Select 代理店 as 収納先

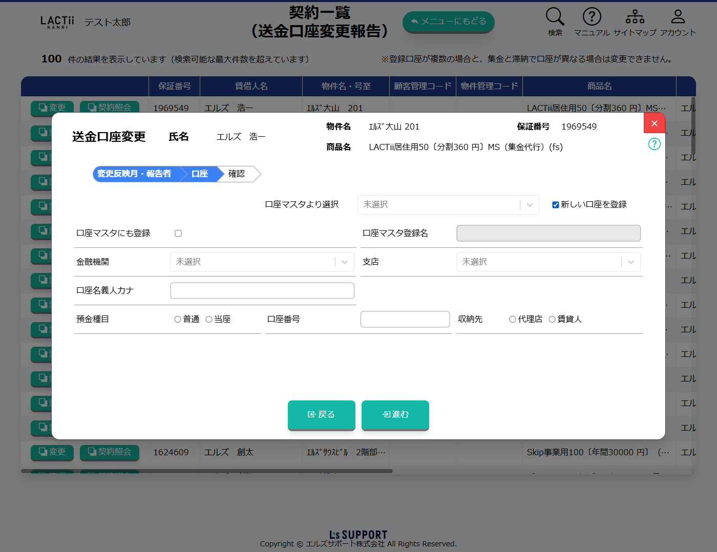click(x=512, y=320)
